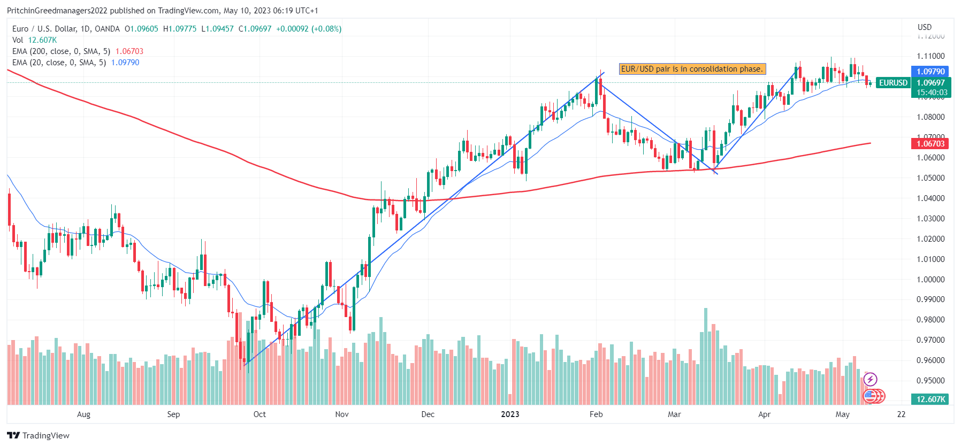Click the 2023 label on time axis
The image size is (961, 447).
[510, 414]
